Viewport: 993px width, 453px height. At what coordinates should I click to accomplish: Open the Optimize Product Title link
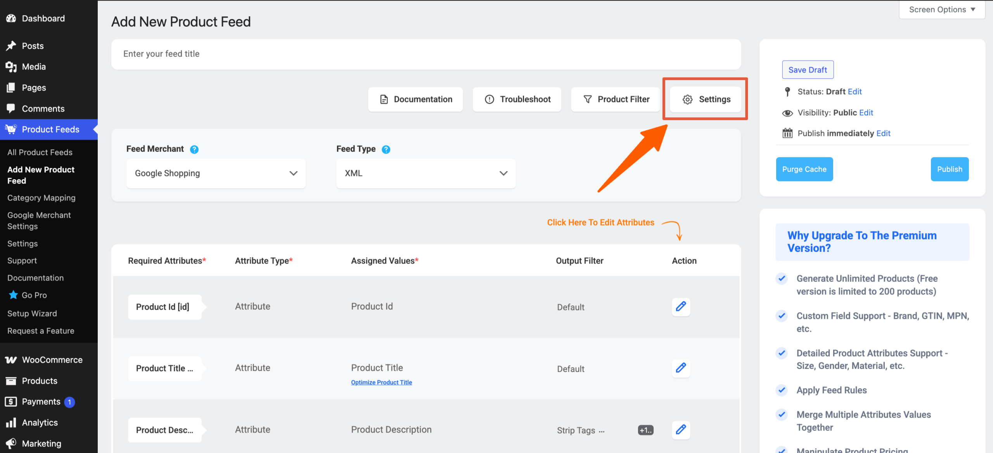[381, 382]
